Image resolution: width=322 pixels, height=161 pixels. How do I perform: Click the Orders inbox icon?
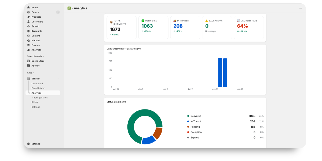pos(28,12)
